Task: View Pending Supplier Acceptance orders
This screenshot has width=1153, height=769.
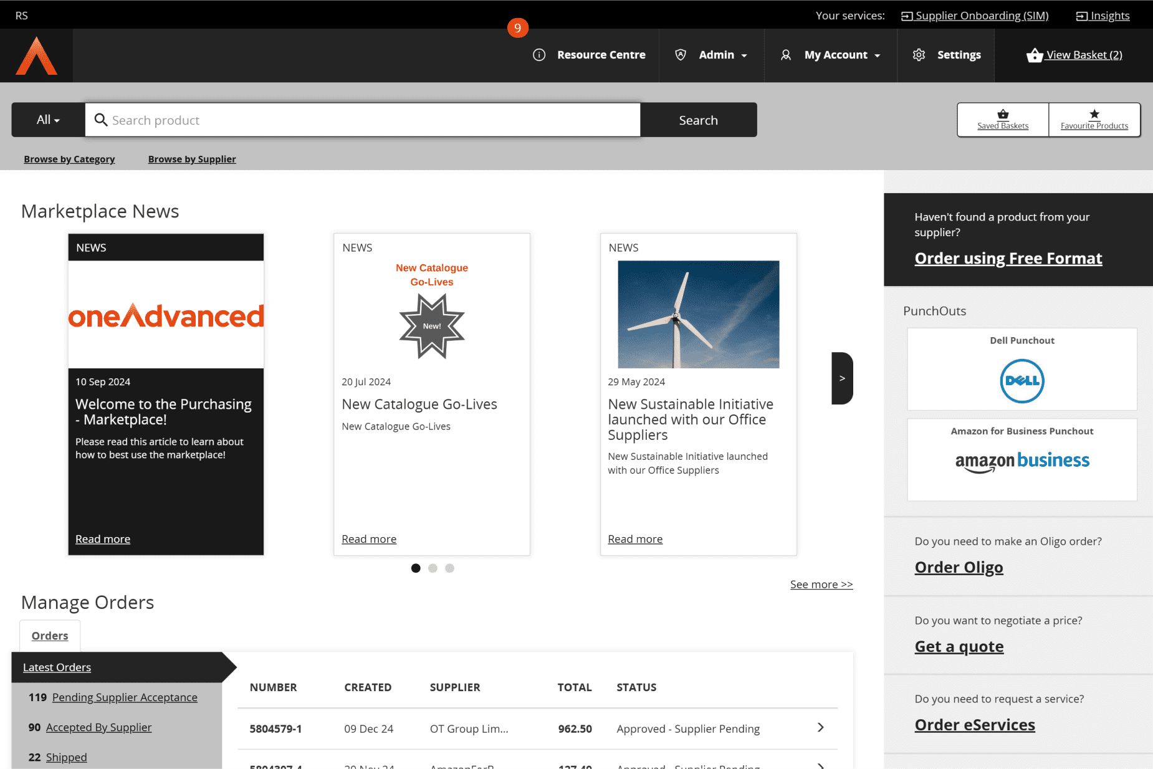Action: pos(124,697)
